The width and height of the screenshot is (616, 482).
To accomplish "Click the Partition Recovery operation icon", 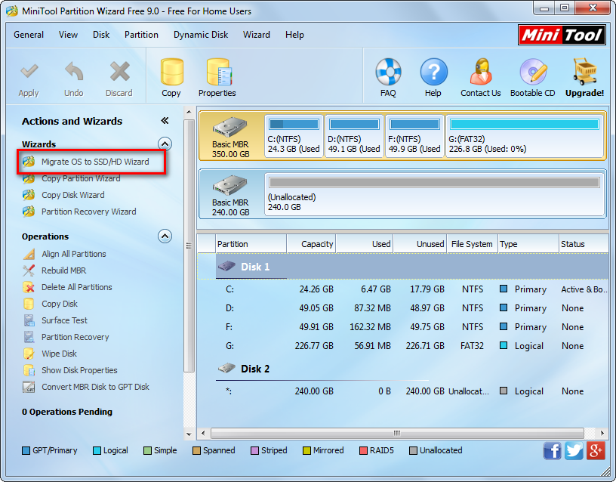I will click(x=29, y=337).
